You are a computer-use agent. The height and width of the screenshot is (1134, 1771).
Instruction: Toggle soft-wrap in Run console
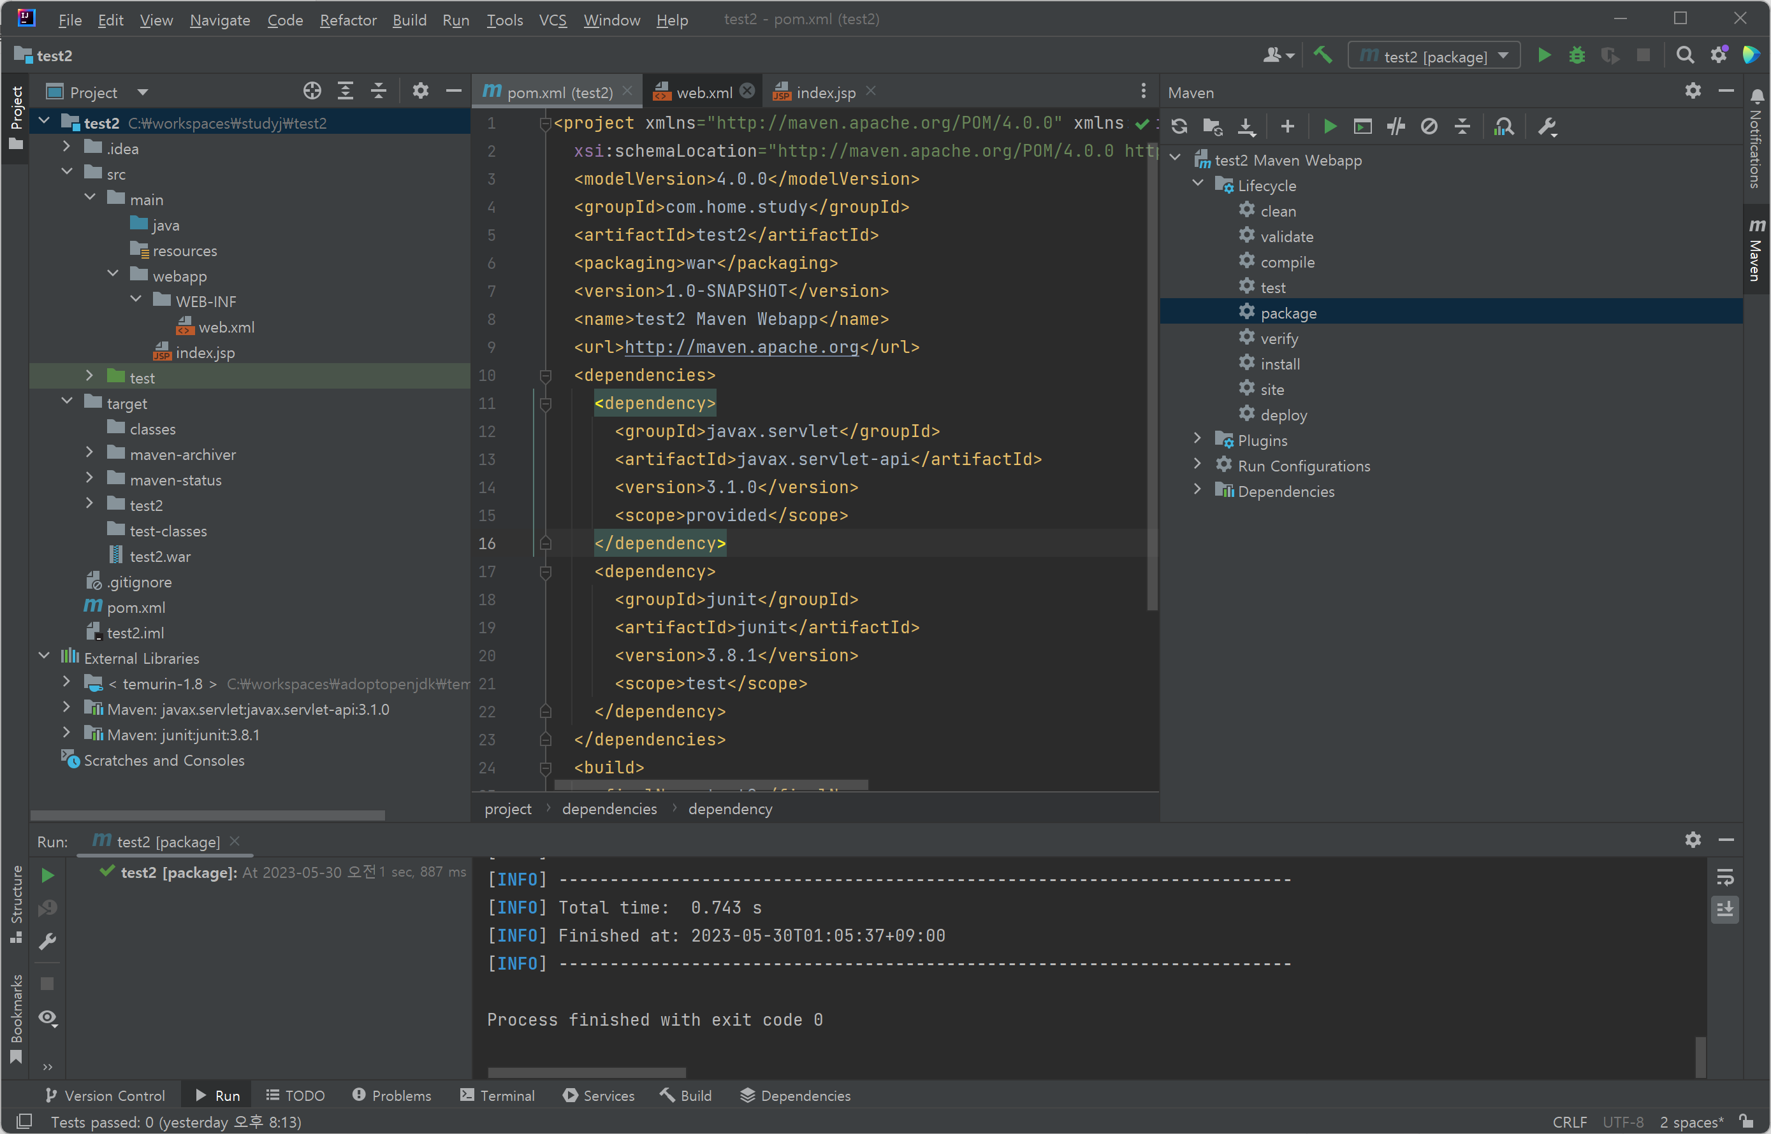click(x=1724, y=877)
